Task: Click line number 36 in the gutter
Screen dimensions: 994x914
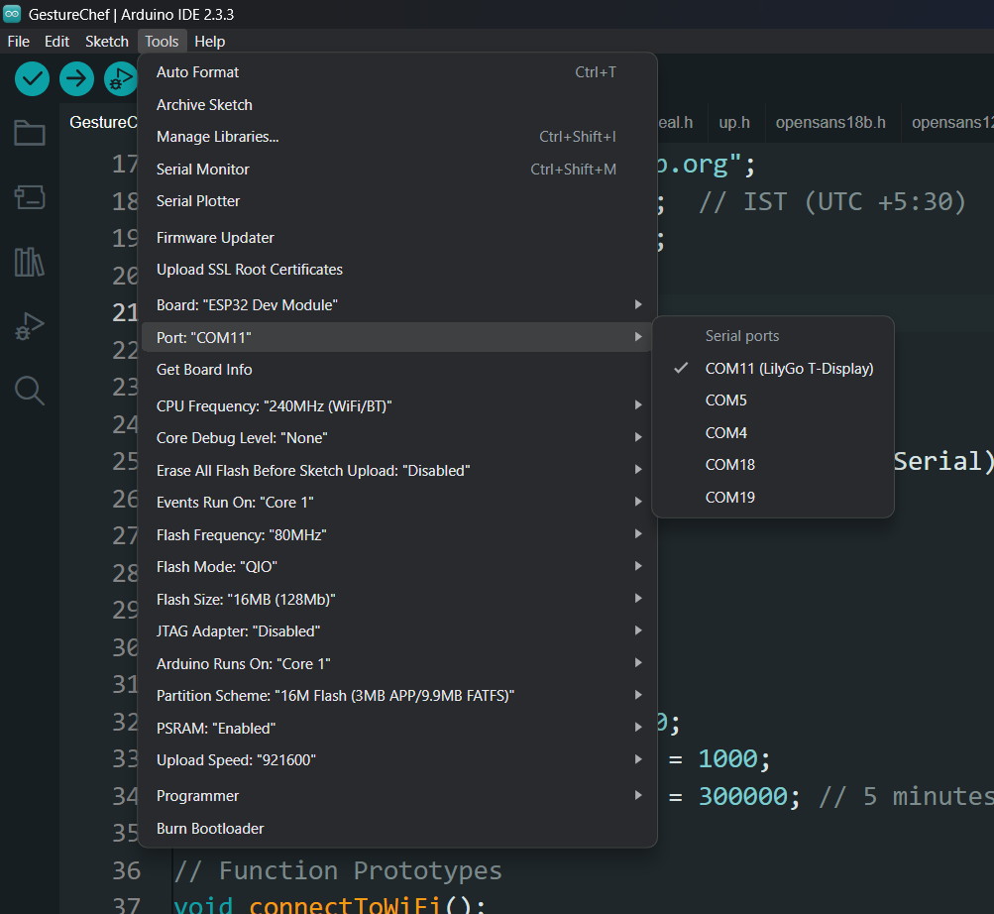Action: click(x=125, y=870)
